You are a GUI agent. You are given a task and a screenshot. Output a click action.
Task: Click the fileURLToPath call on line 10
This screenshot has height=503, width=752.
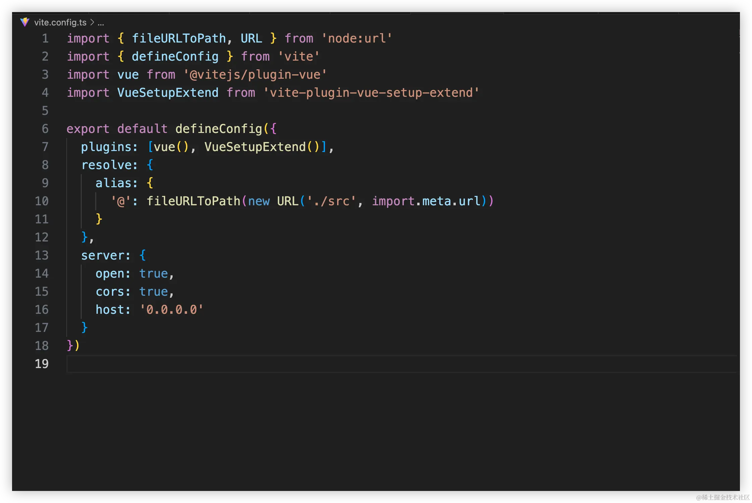coord(193,201)
